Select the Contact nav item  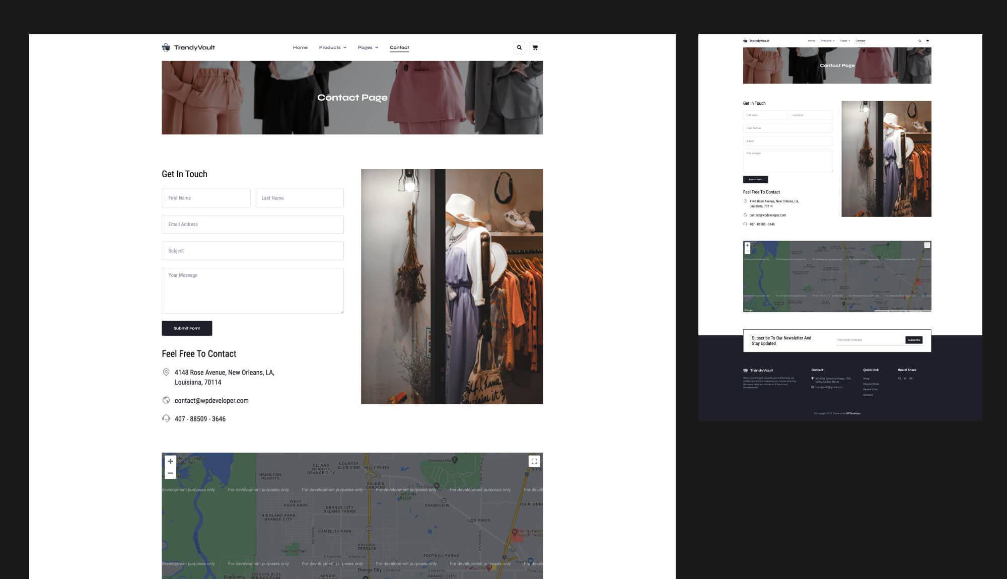click(x=399, y=47)
